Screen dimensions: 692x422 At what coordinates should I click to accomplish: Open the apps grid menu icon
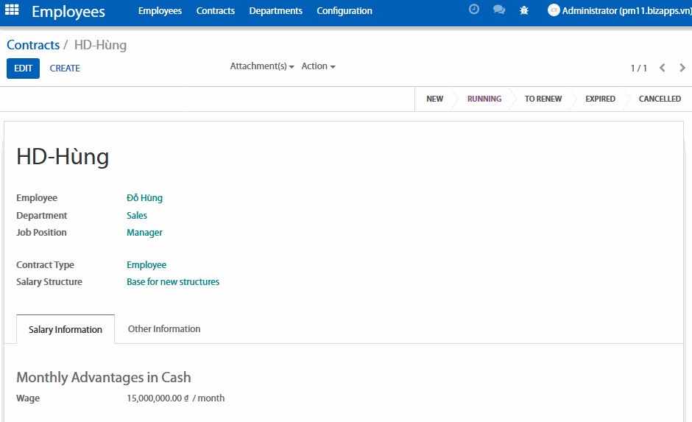[12, 10]
